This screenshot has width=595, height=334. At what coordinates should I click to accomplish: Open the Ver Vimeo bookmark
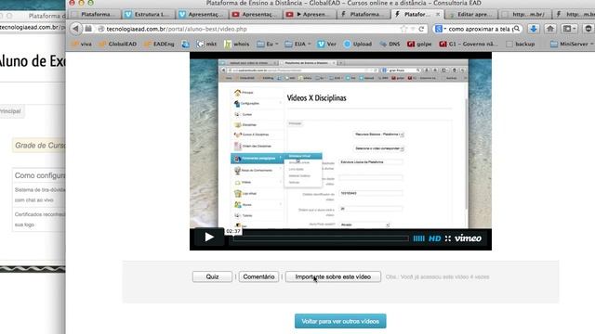pos(327,44)
